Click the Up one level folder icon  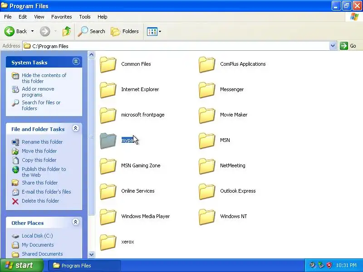[x=67, y=31]
